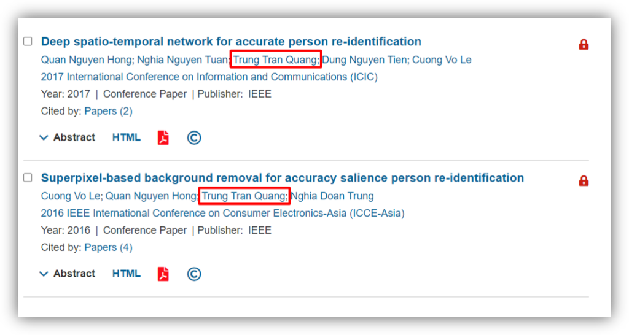Open HTML view of Superpixel-based paper

pos(127,274)
